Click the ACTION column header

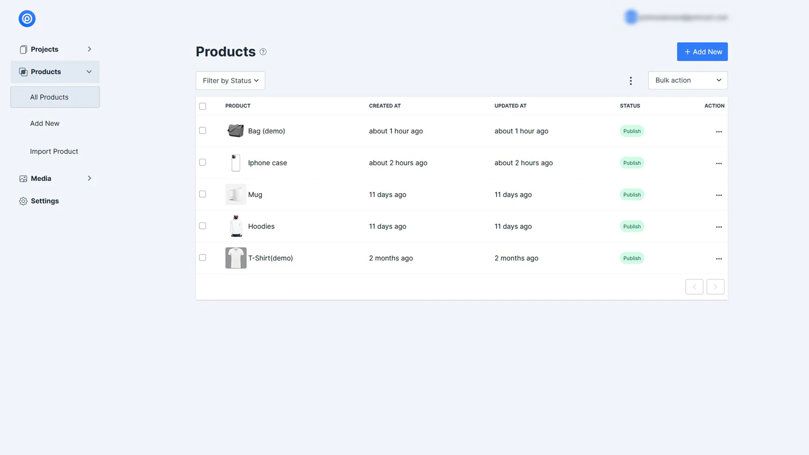pyautogui.click(x=714, y=106)
